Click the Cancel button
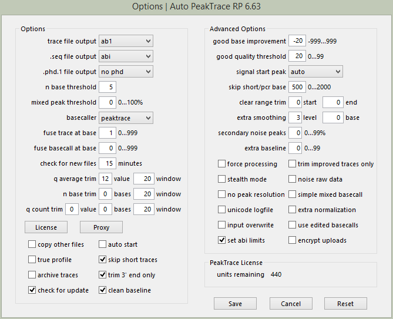The image size is (393, 319). (291, 304)
